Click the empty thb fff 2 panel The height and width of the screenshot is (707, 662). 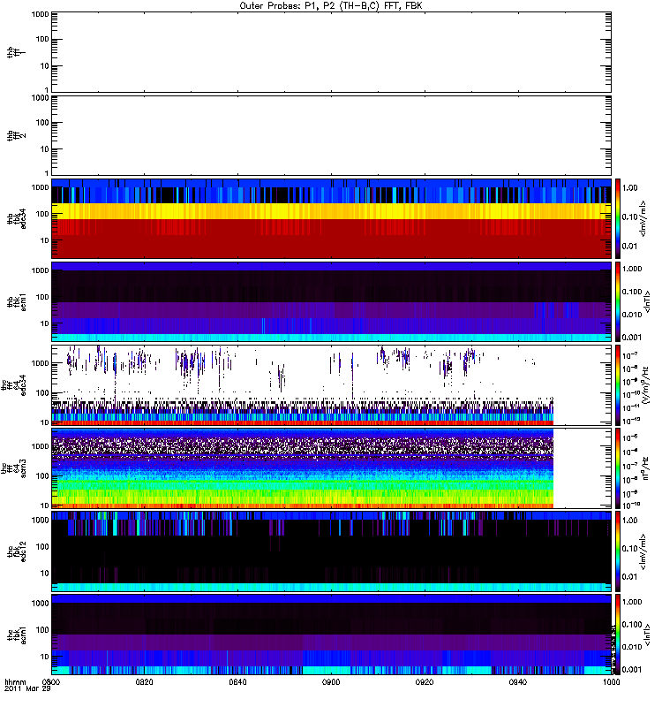pos(331,135)
